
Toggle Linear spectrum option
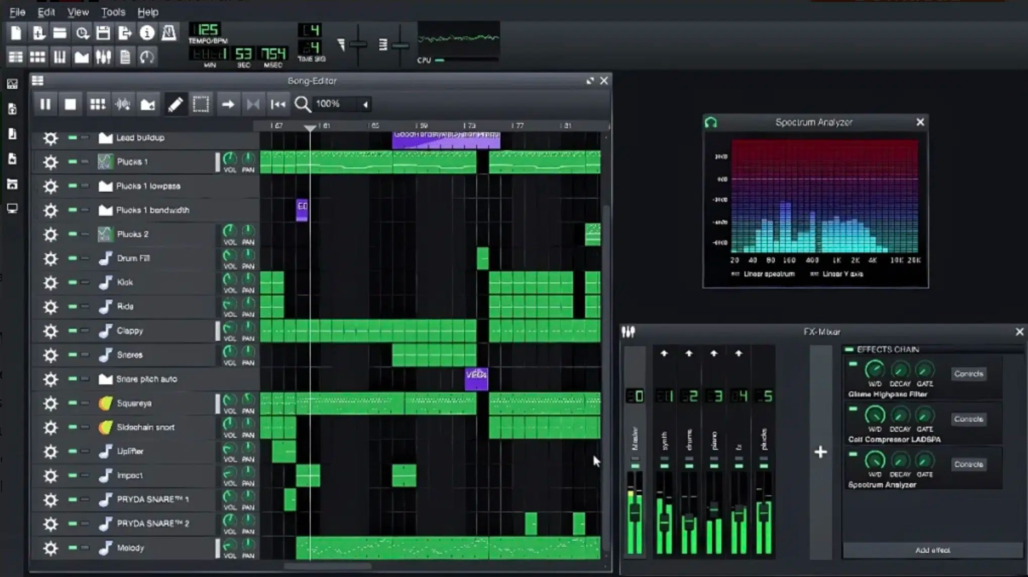(x=735, y=274)
